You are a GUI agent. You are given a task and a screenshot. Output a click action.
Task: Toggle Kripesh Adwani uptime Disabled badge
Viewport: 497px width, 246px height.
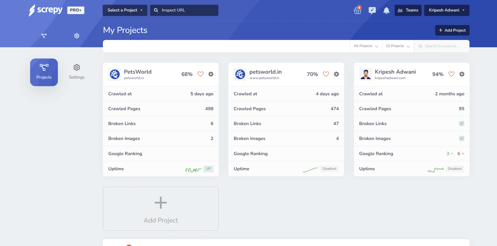tap(455, 169)
